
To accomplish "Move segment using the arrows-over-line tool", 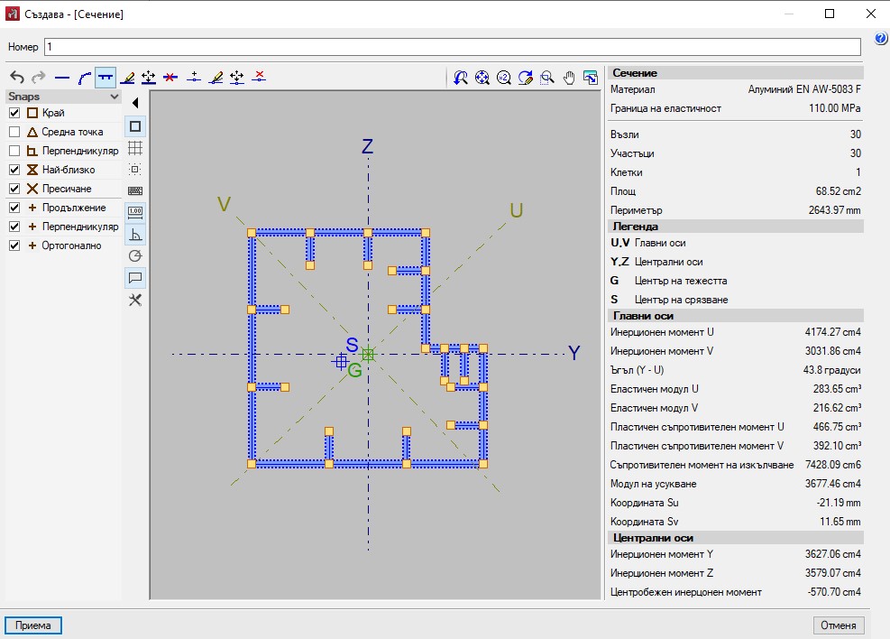I will coord(149,78).
